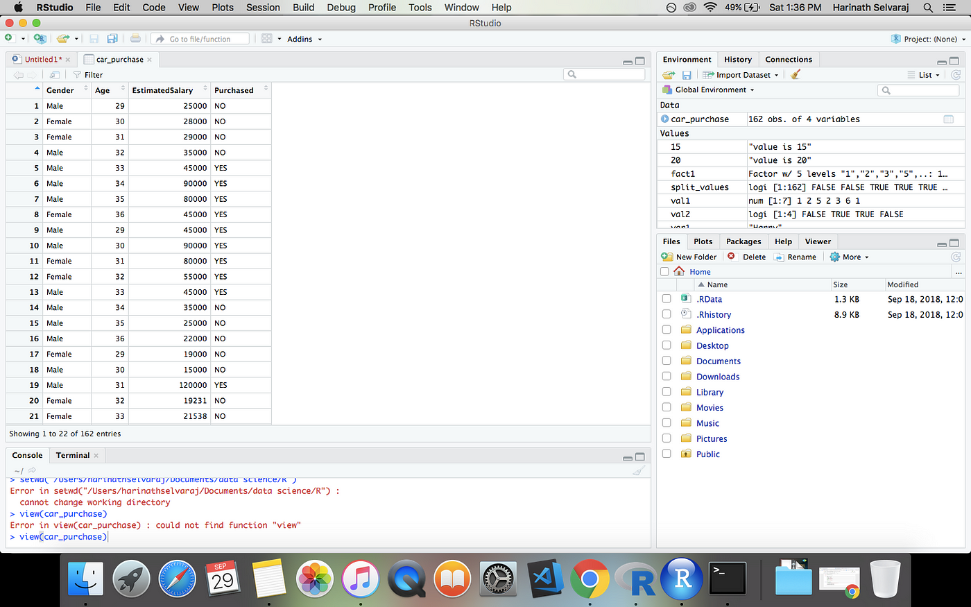Click the Workspace panes grid icon
971x607 pixels.
(x=267, y=39)
